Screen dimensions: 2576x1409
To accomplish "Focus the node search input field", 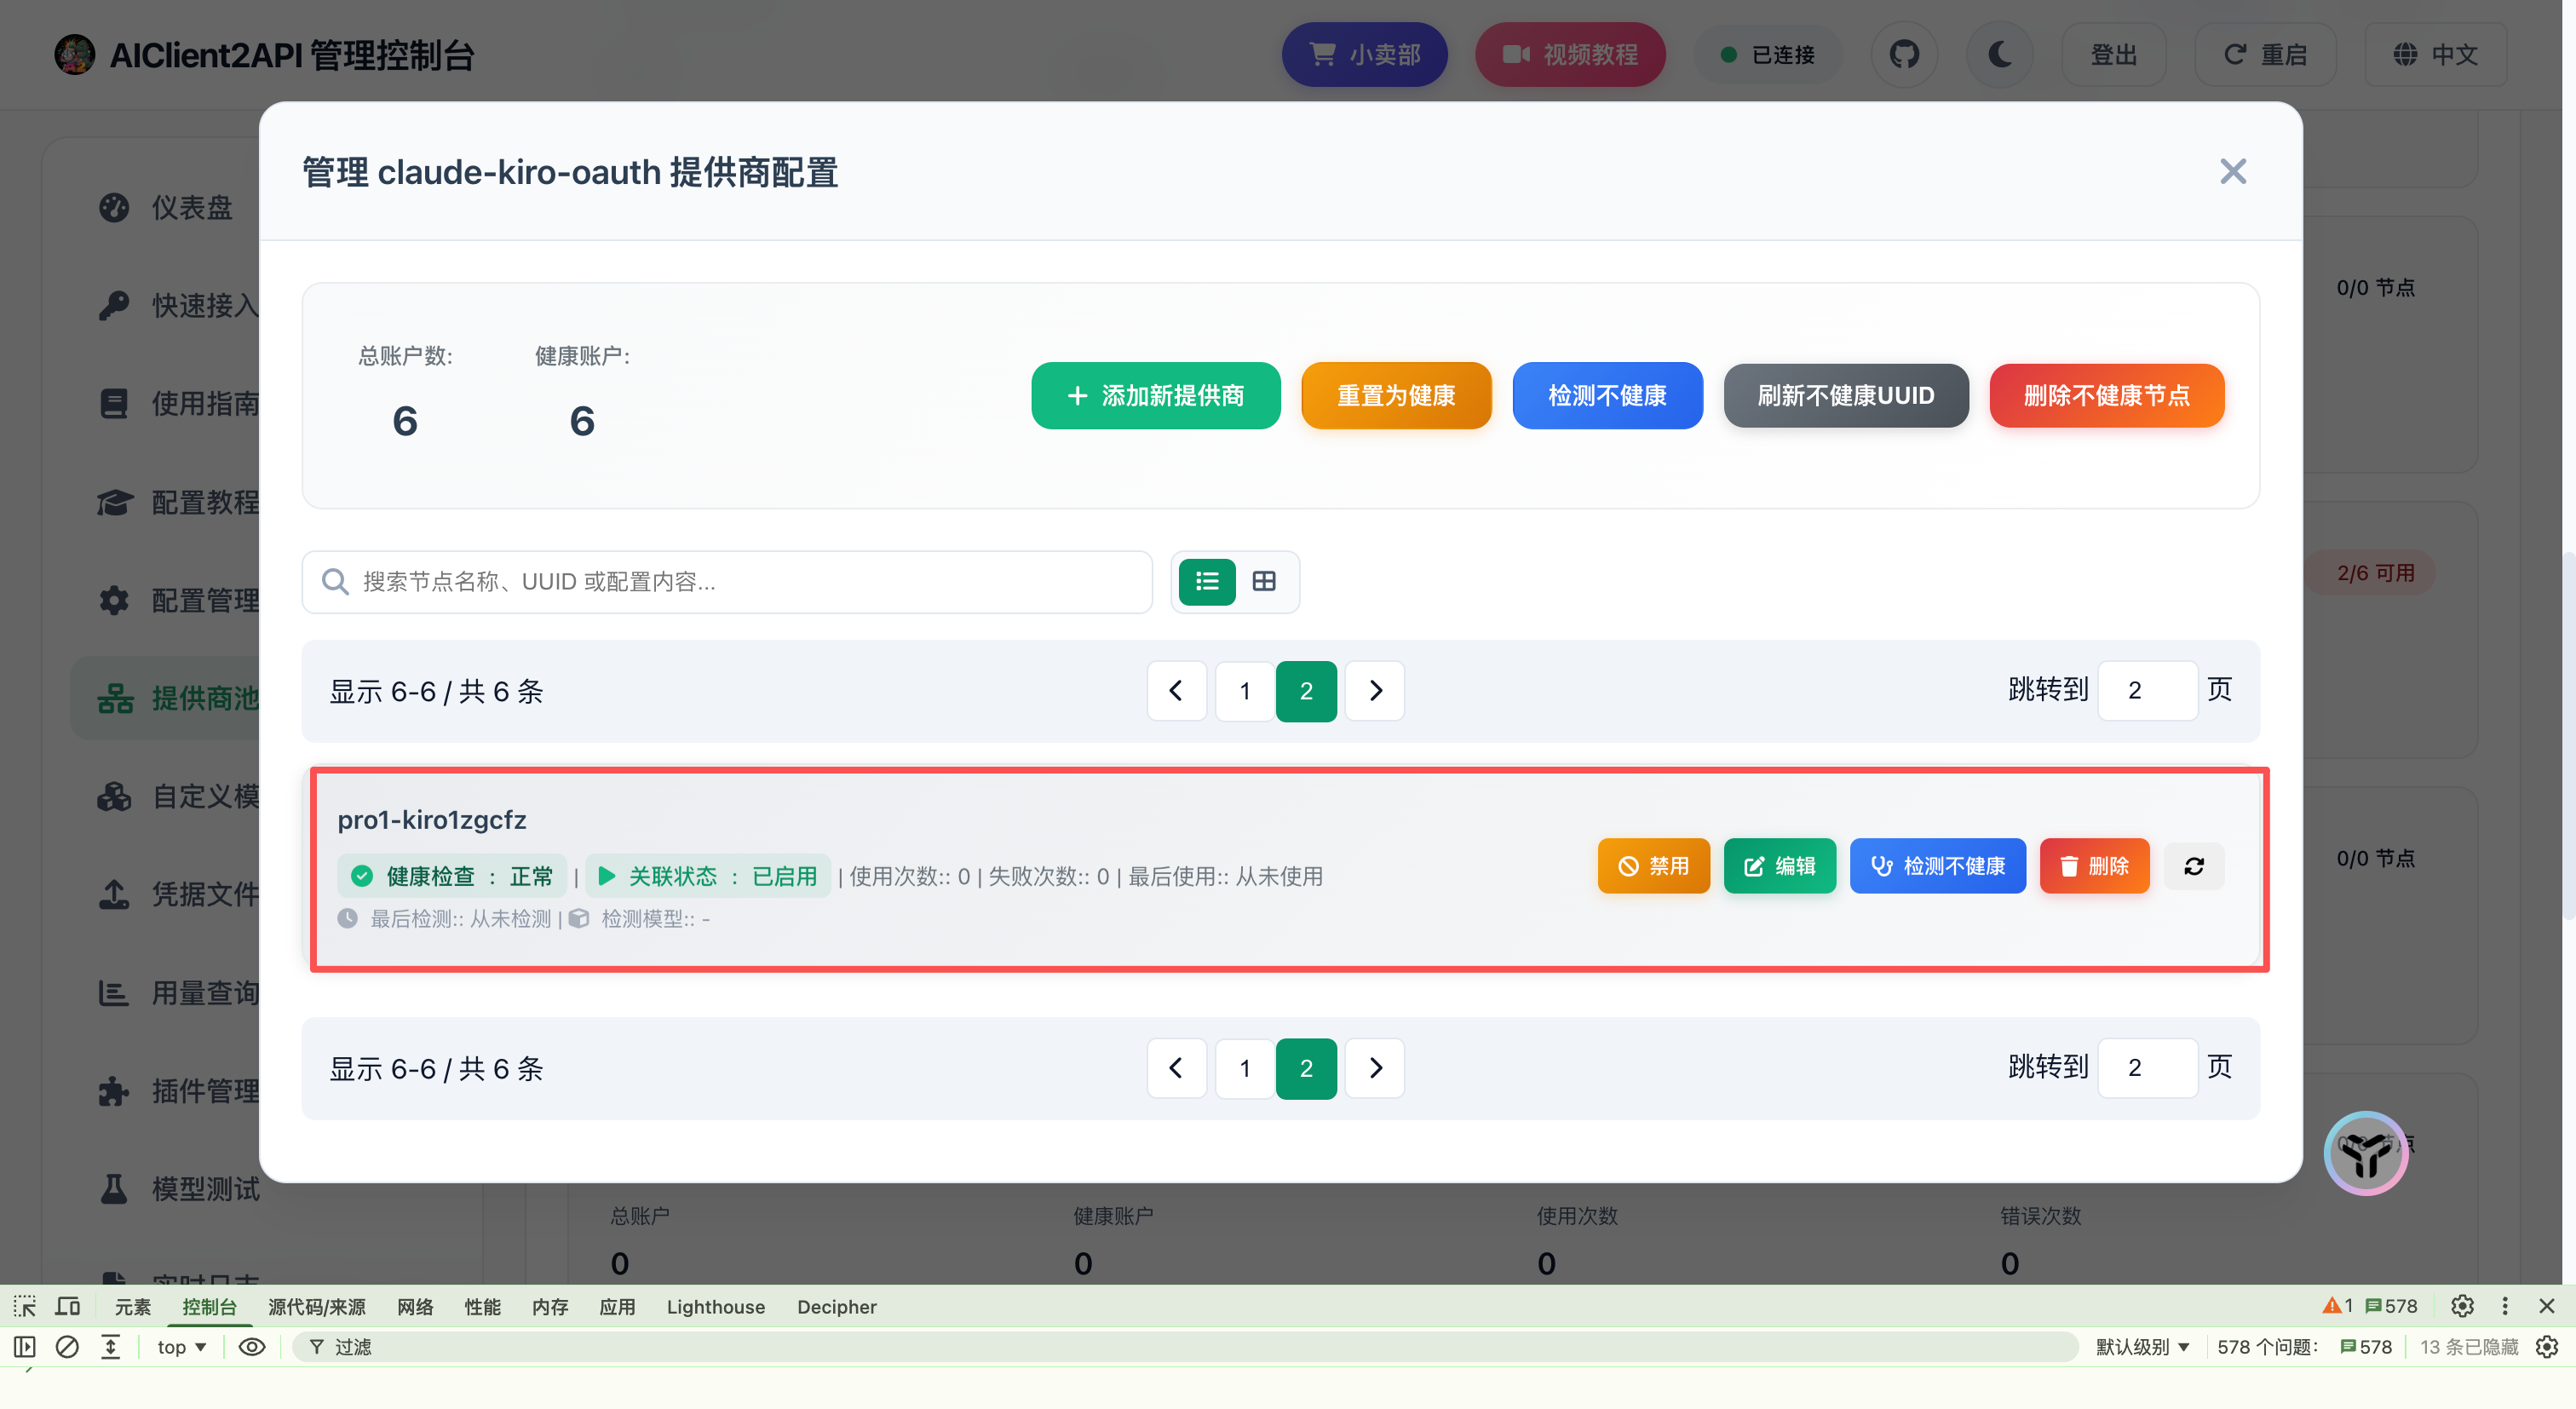I will pos(727,581).
